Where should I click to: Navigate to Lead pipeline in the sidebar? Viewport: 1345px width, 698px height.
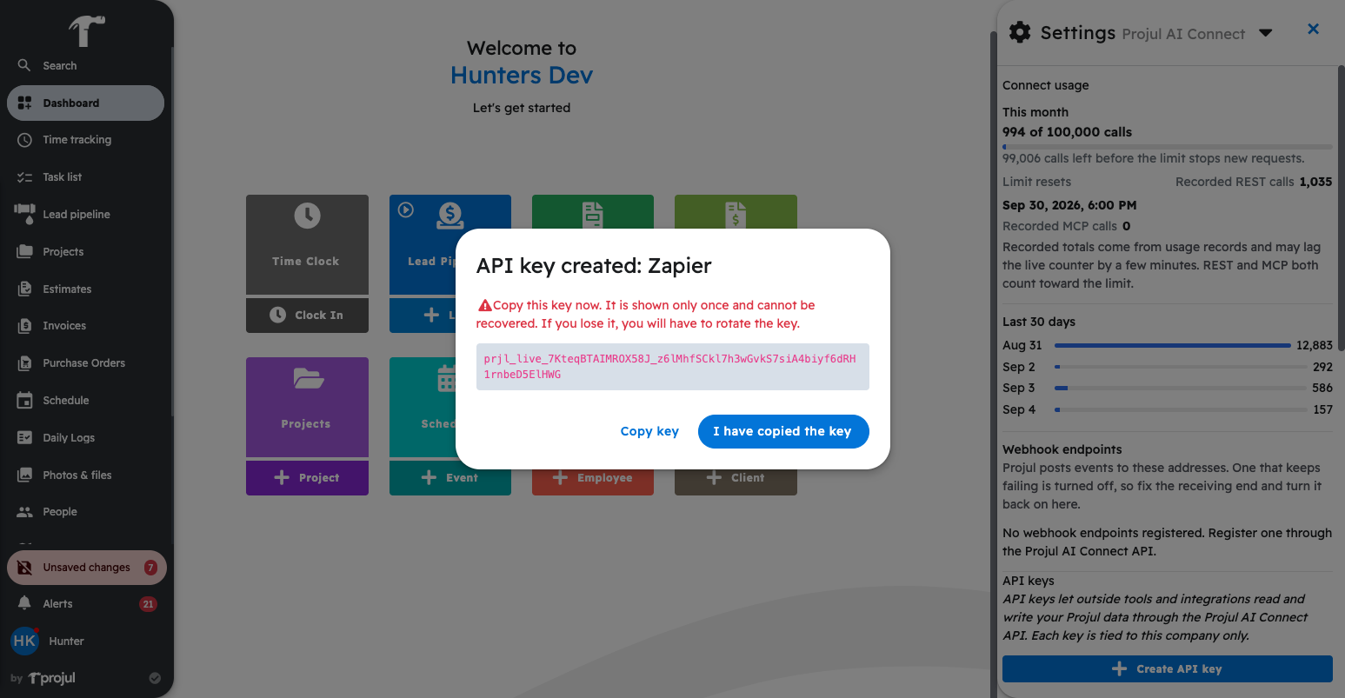pos(85,214)
